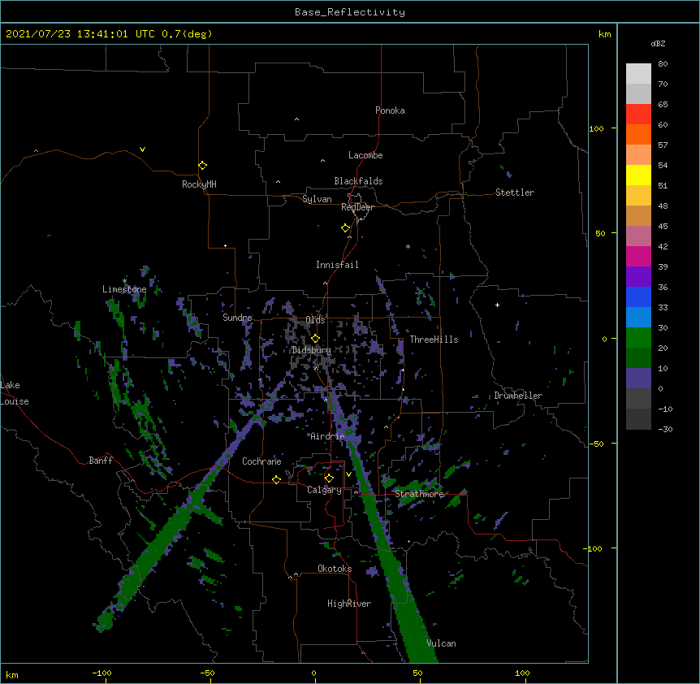Click the Didsbury label
This screenshot has height=684, width=700.
[x=311, y=350]
